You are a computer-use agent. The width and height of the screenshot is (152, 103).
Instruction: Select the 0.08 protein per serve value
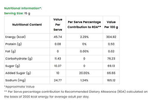coord(58,44)
